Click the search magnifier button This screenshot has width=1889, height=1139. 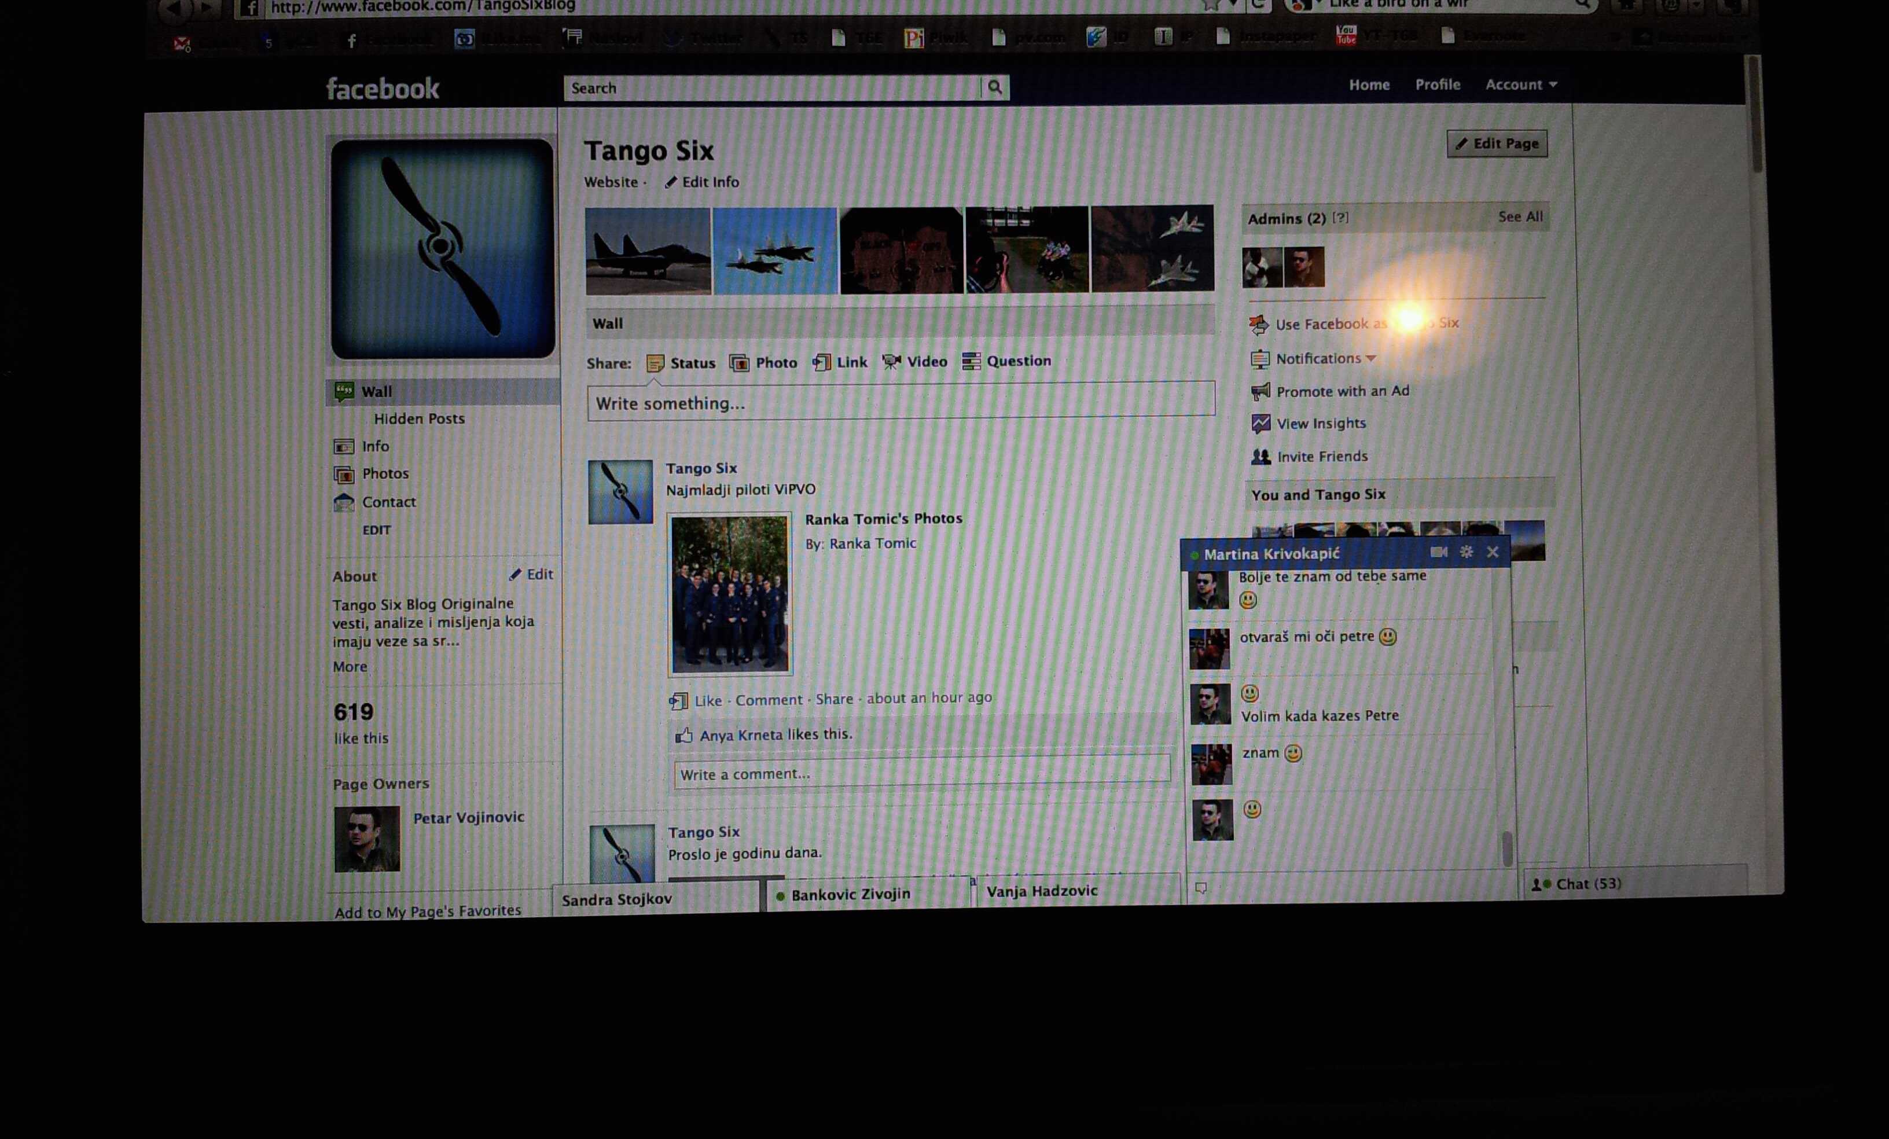click(995, 87)
